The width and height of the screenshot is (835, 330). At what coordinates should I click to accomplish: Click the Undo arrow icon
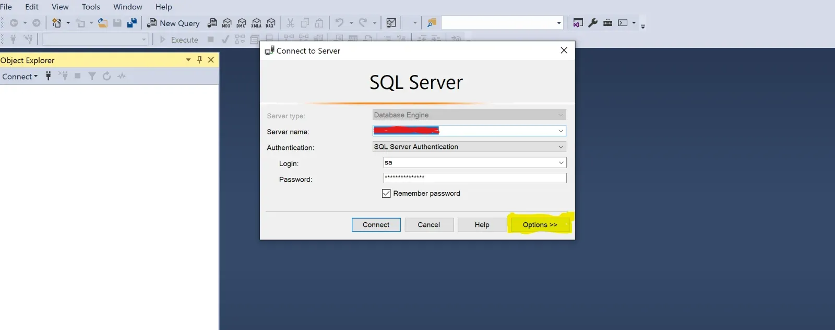pos(340,23)
